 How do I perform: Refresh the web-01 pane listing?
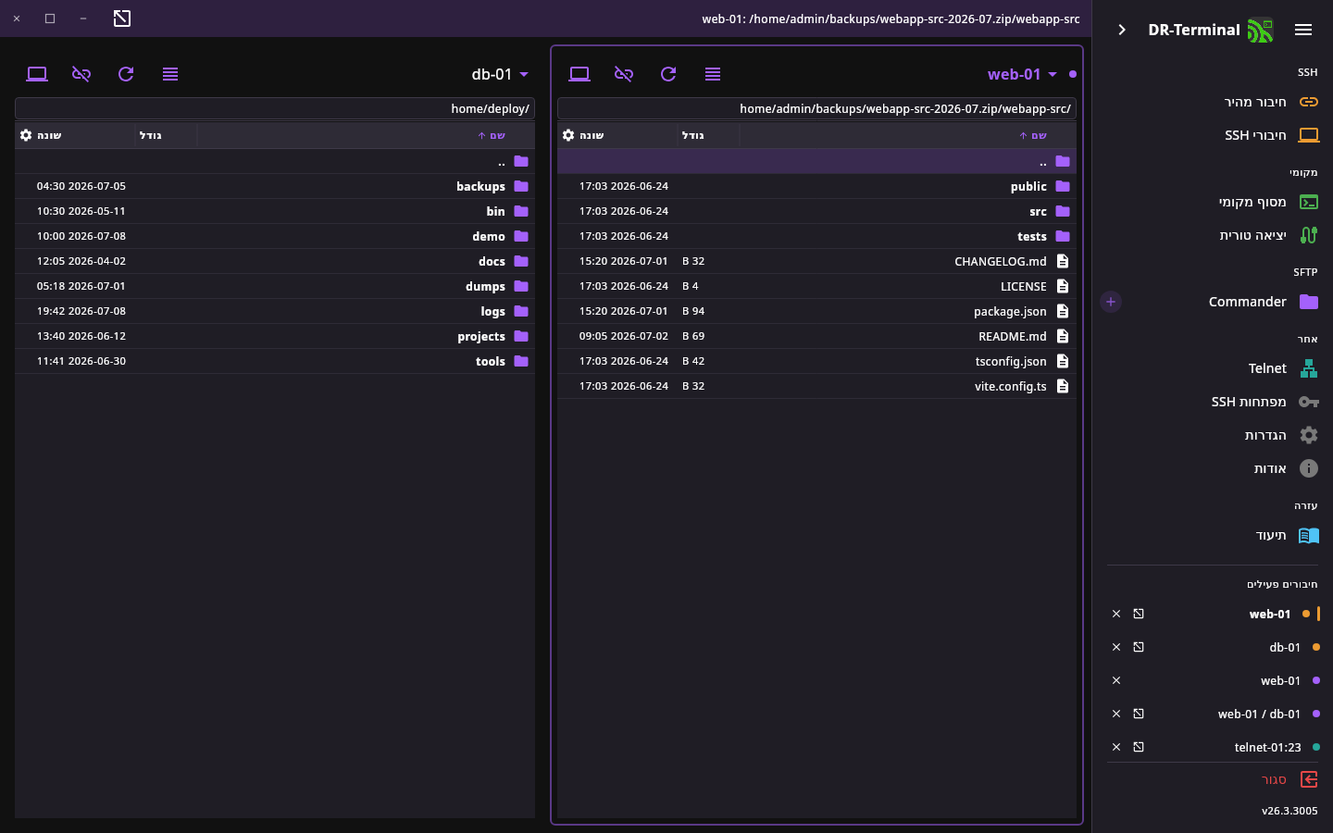[668, 74]
